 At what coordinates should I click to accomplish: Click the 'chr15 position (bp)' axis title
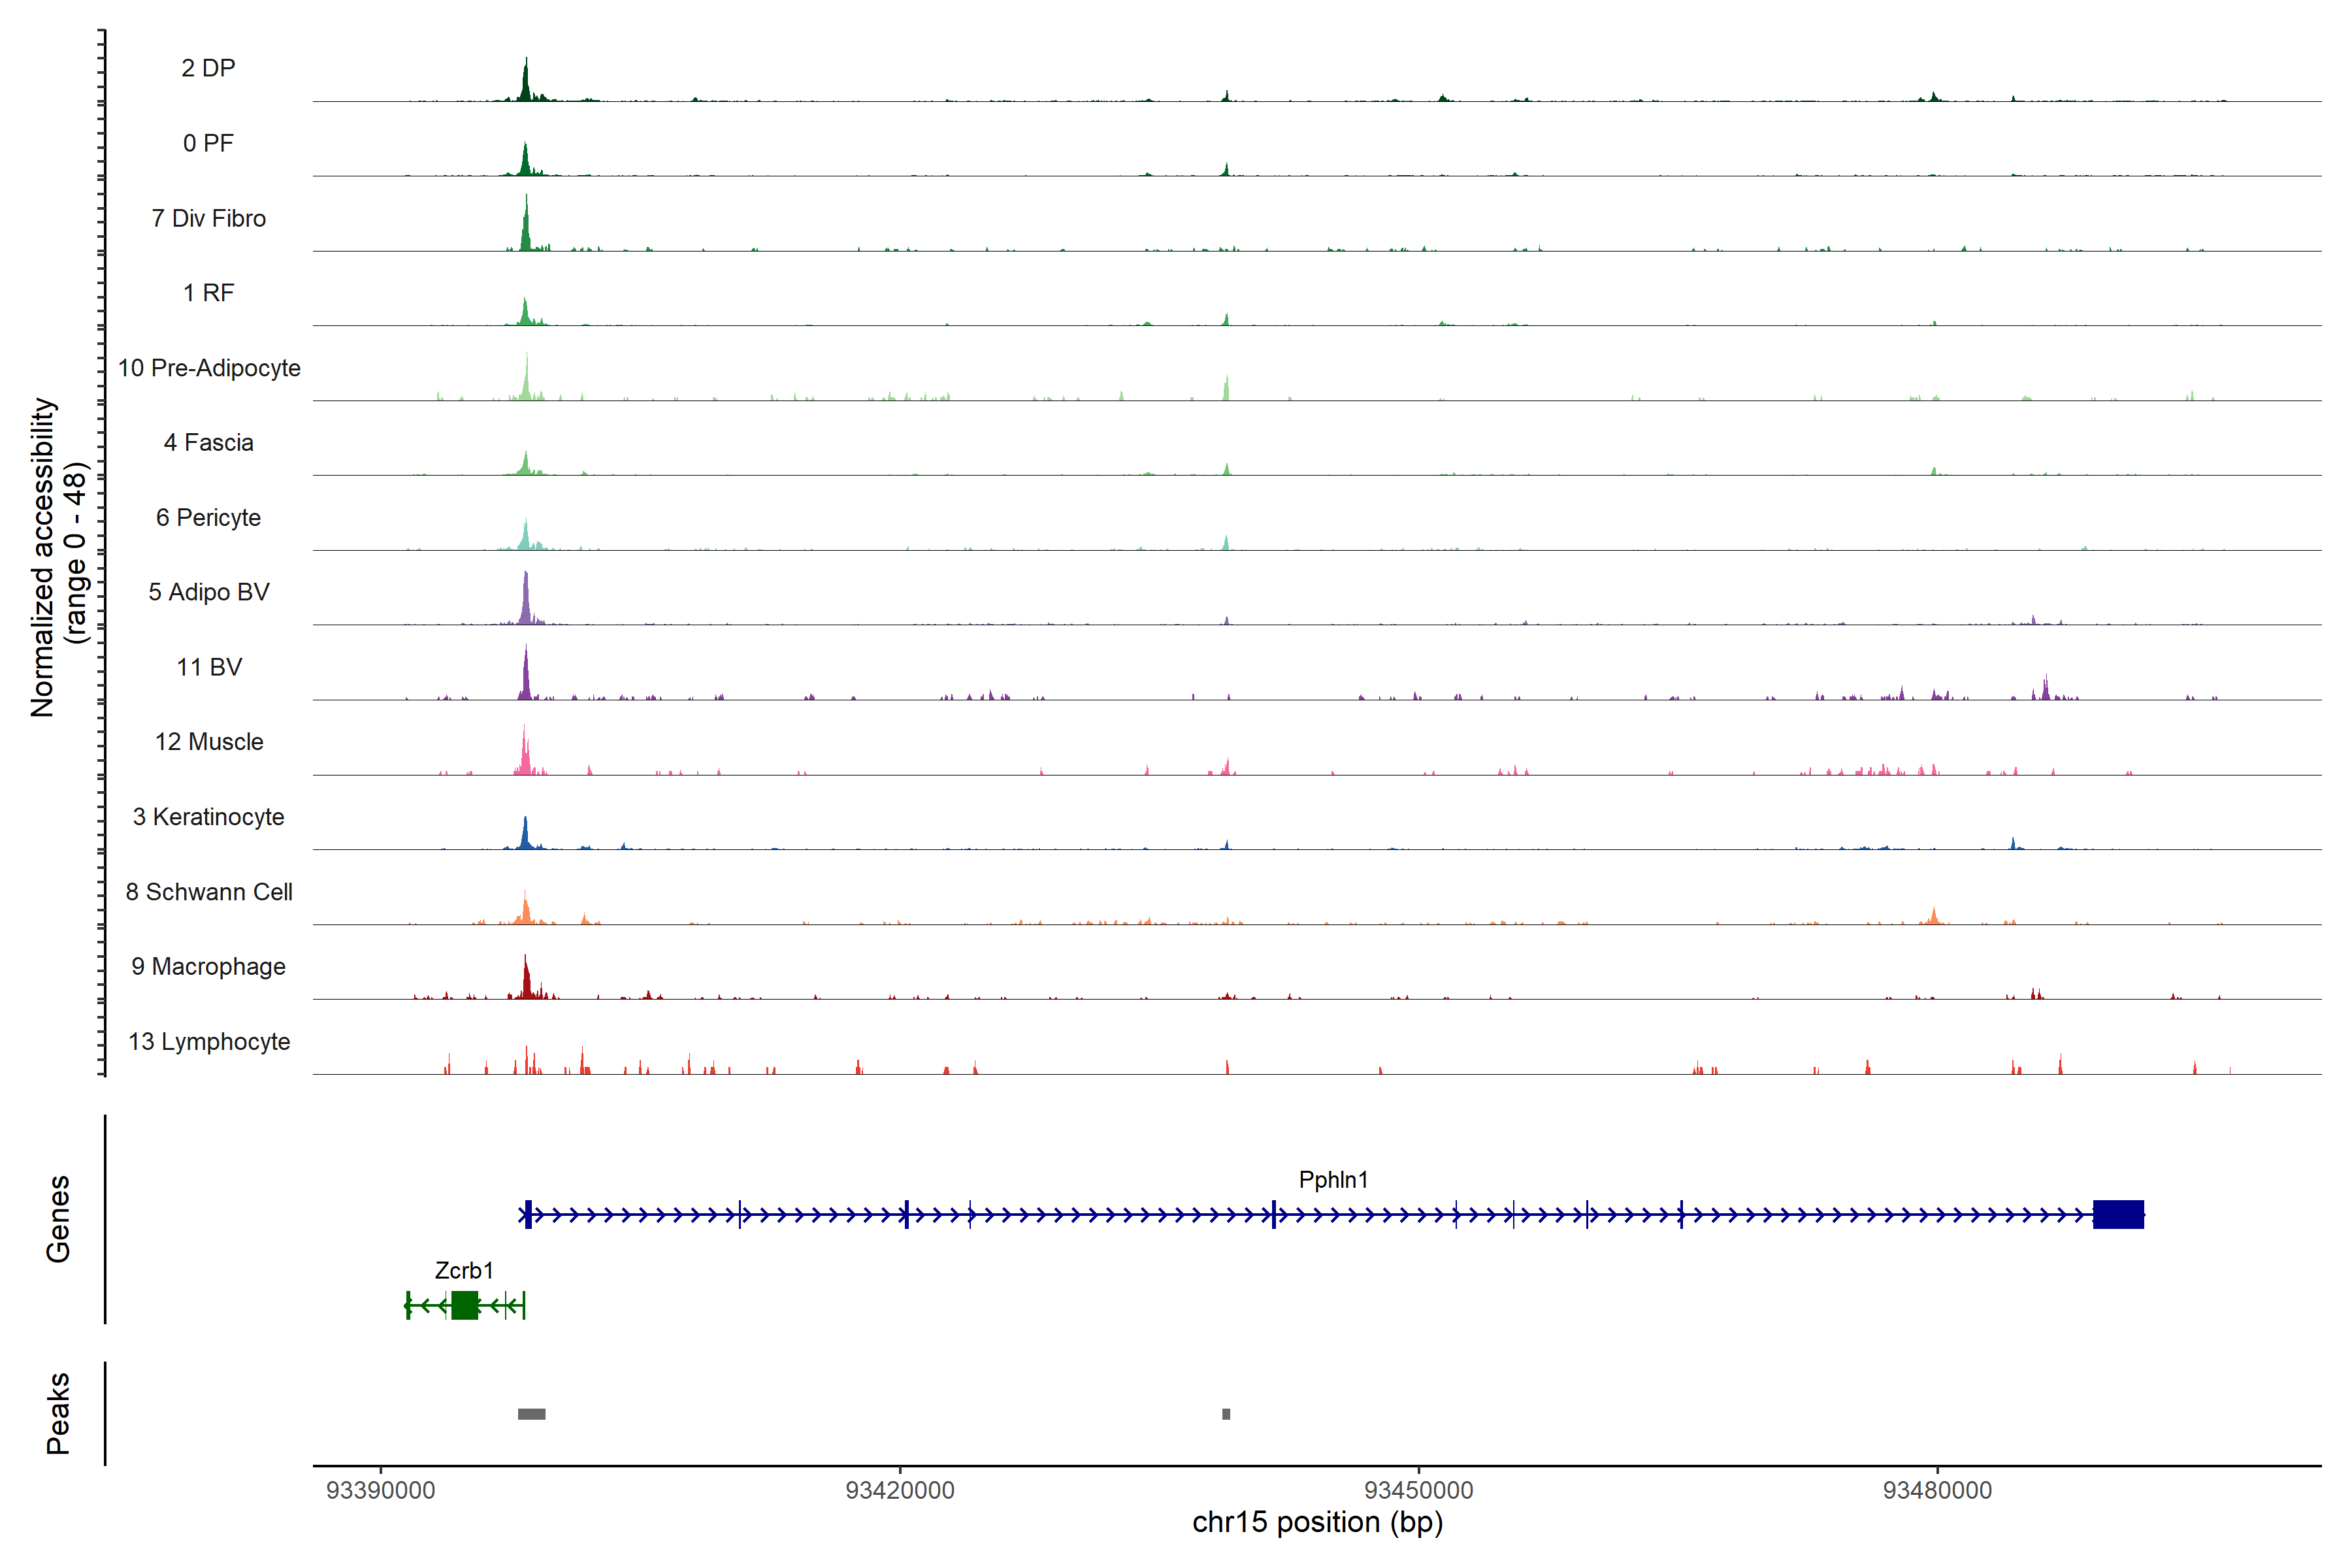coord(1317,1522)
